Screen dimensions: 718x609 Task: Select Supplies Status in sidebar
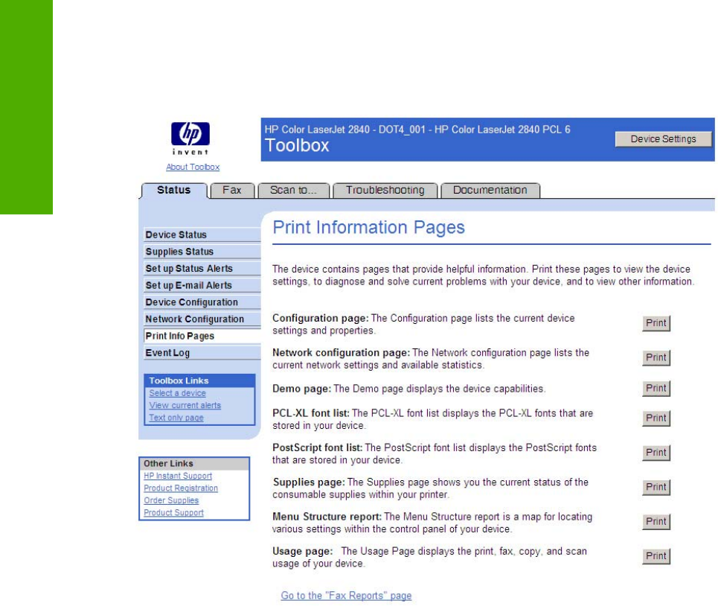click(x=202, y=252)
